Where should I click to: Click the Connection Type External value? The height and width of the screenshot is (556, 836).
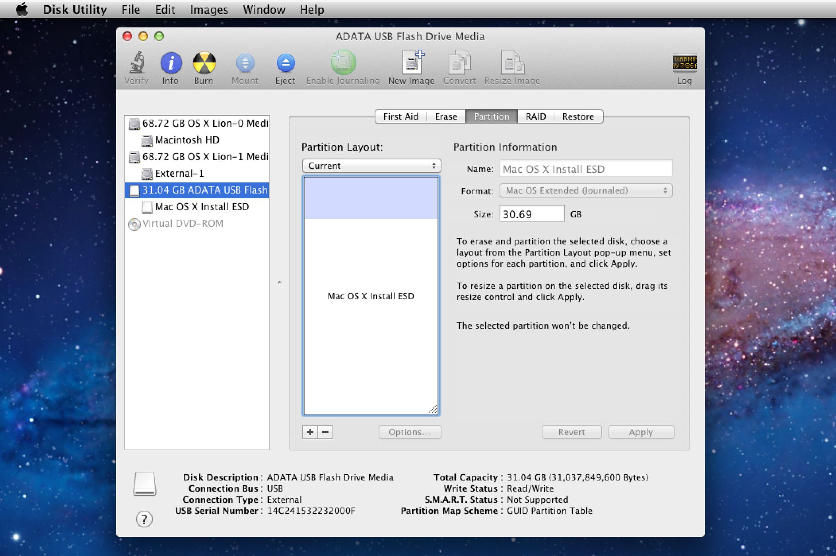click(284, 500)
